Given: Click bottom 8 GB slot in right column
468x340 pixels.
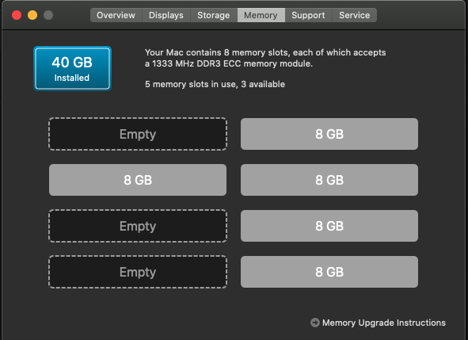Looking at the screenshot, I should click(x=329, y=272).
